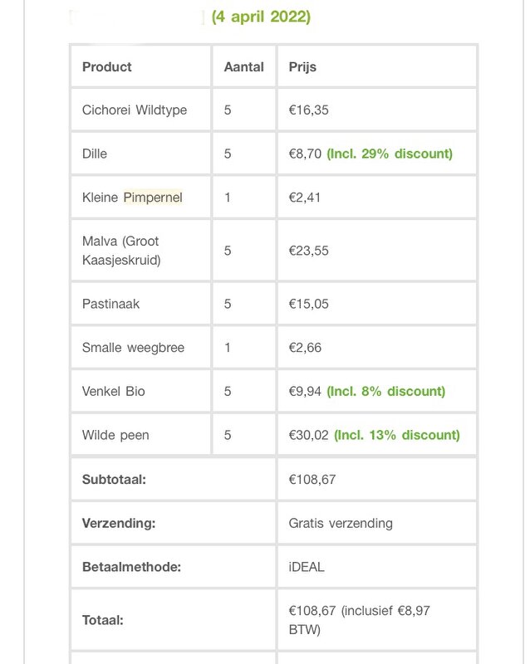
Task: Click the 13% discount label for Wilde peen
Action: tap(397, 435)
